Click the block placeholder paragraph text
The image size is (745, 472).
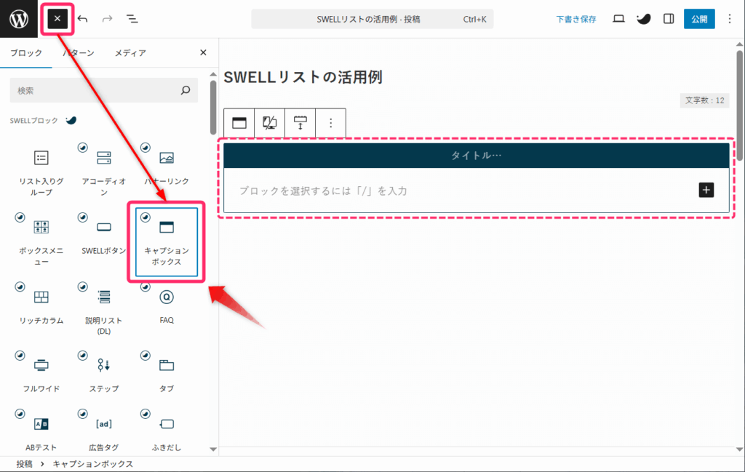[x=323, y=191]
